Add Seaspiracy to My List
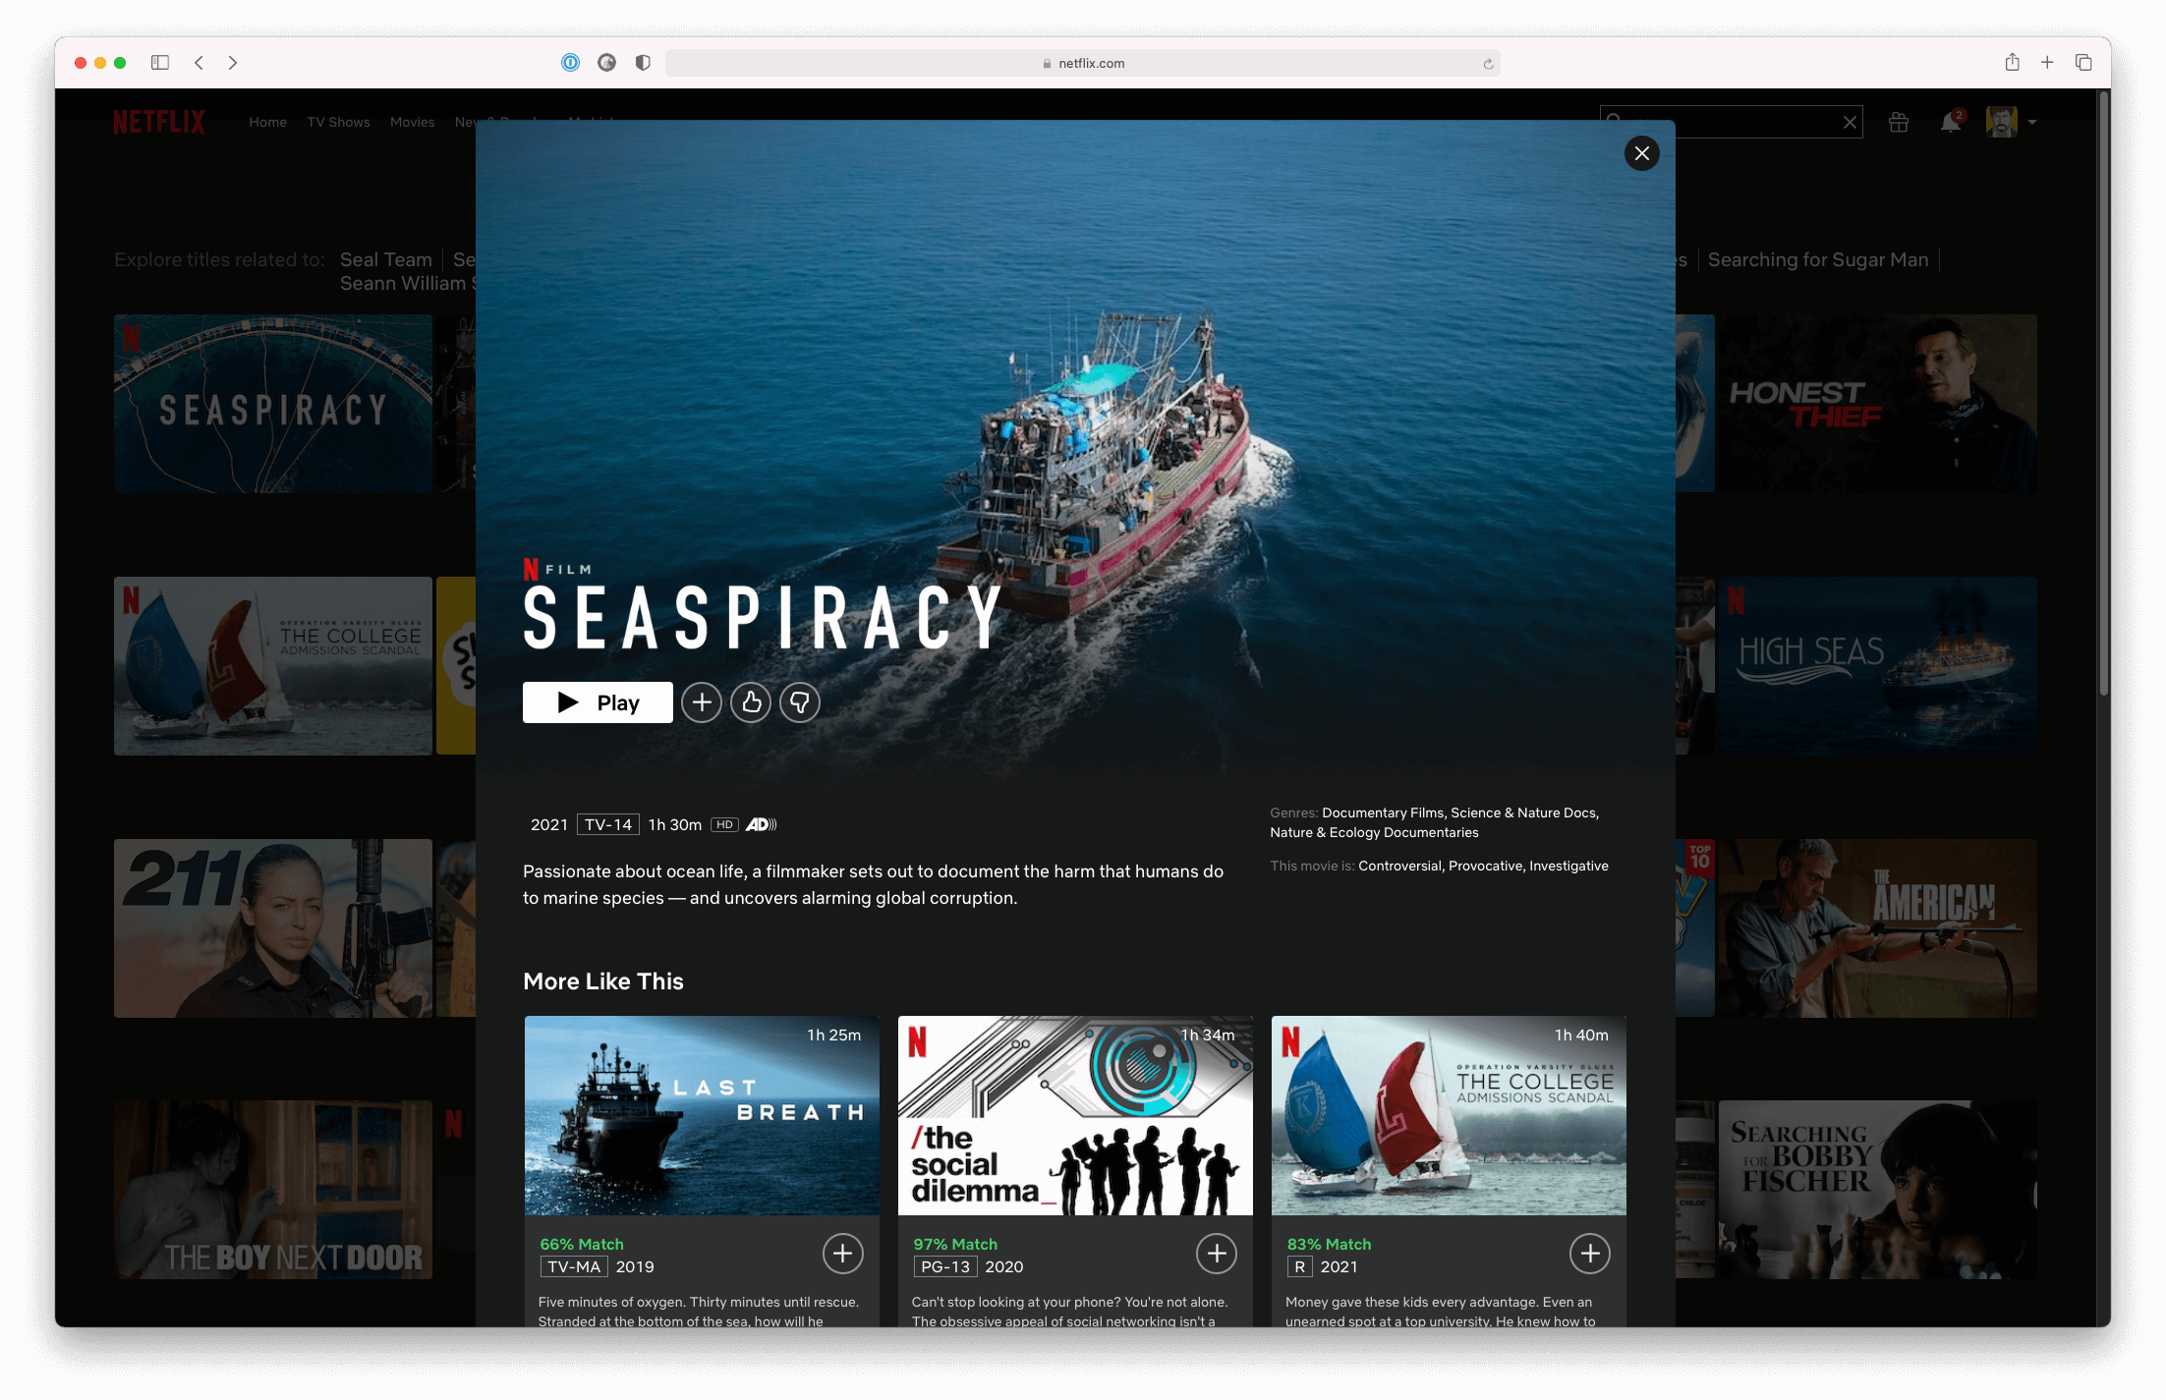This screenshot has width=2166, height=1400. [702, 702]
